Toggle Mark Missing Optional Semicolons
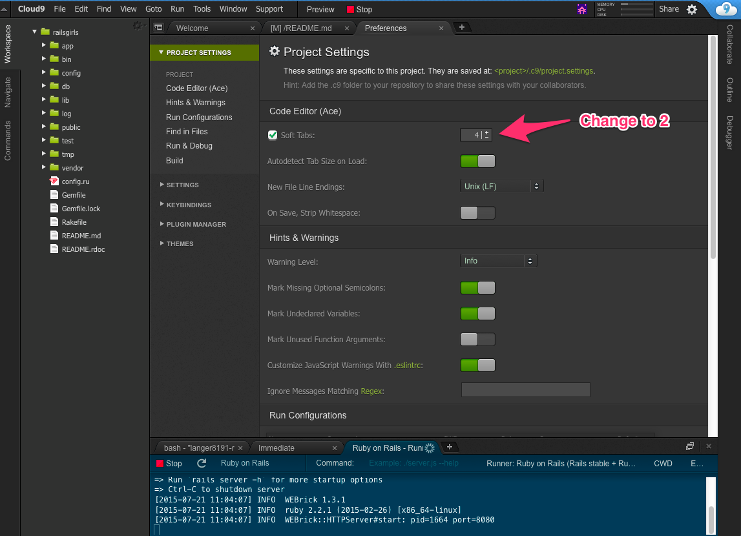Screen dimensions: 741x536 click(478, 287)
